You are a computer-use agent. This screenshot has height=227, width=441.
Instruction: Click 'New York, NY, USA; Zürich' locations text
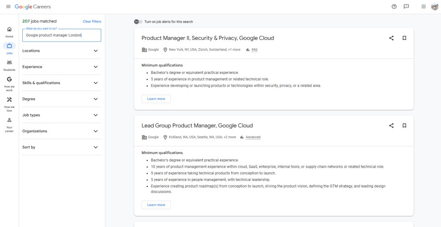(204, 50)
